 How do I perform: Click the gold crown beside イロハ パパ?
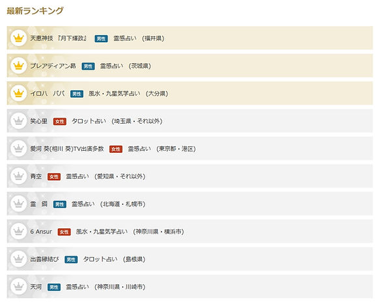[19, 93]
